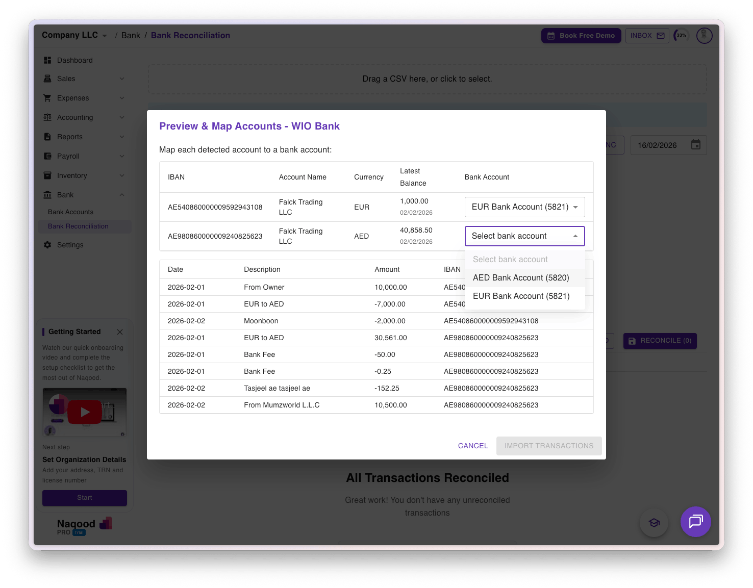Click the 33% progress circle indicator

point(681,35)
